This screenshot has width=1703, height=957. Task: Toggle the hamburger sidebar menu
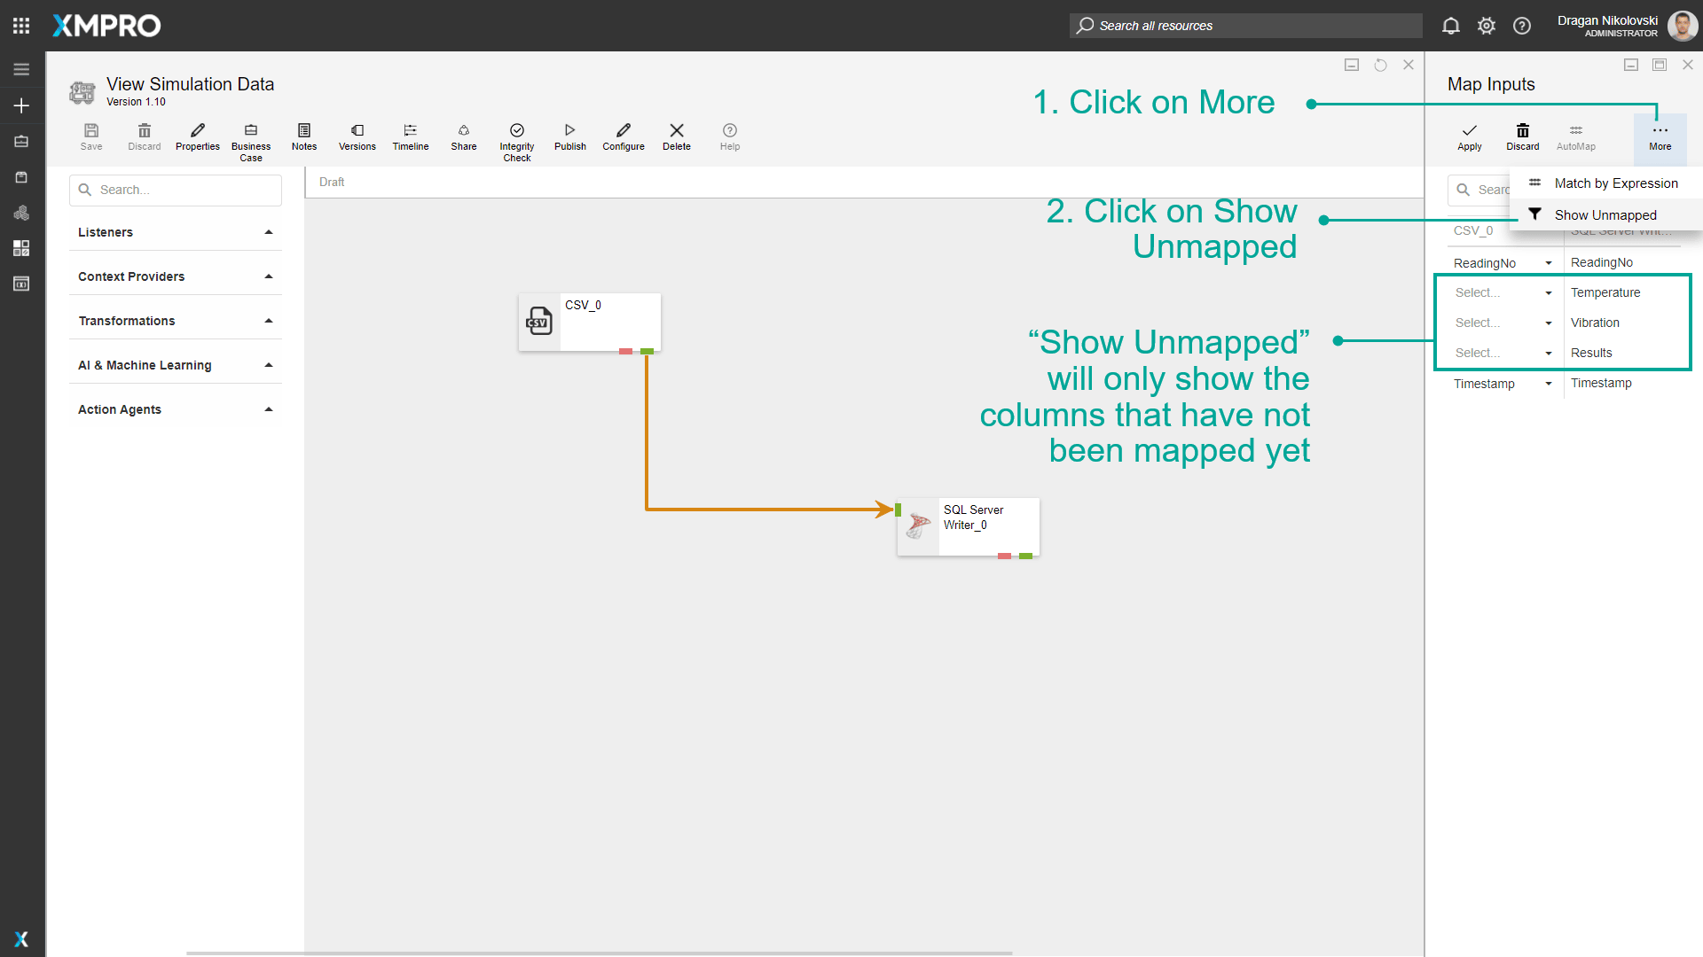click(x=21, y=69)
